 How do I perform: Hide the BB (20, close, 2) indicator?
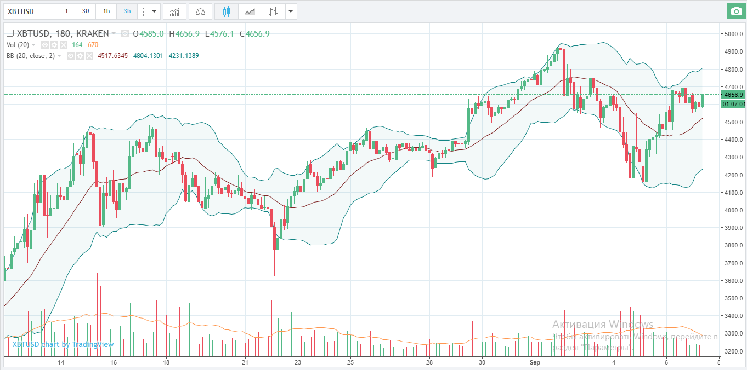70,56
